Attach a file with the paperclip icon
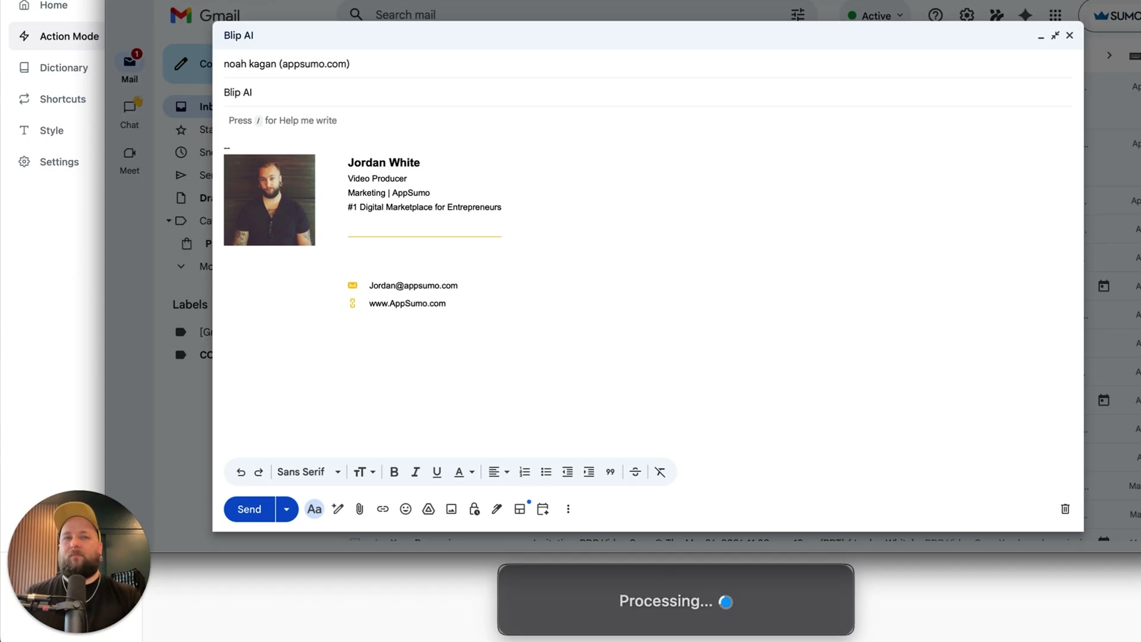 (x=360, y=509)
